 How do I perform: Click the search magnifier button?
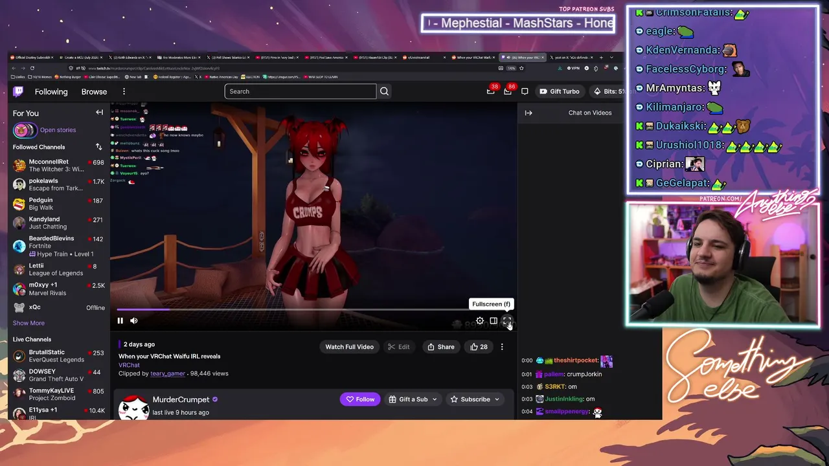click(384, 91)
